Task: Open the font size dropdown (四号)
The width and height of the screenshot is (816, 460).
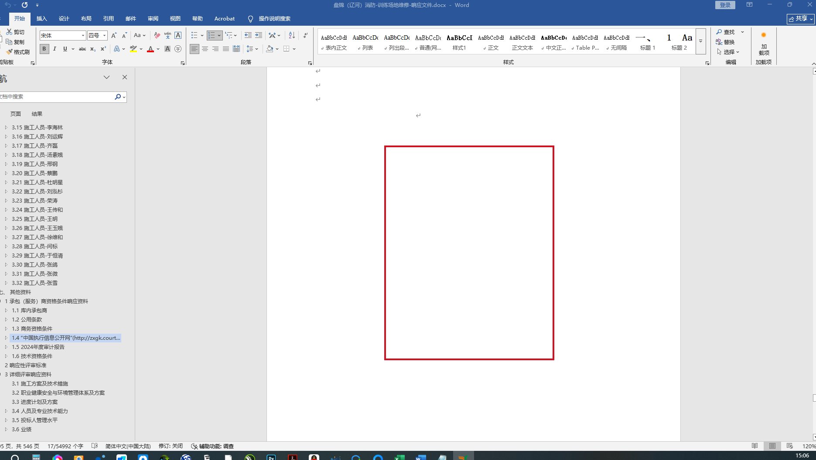Action: [105, 35]
